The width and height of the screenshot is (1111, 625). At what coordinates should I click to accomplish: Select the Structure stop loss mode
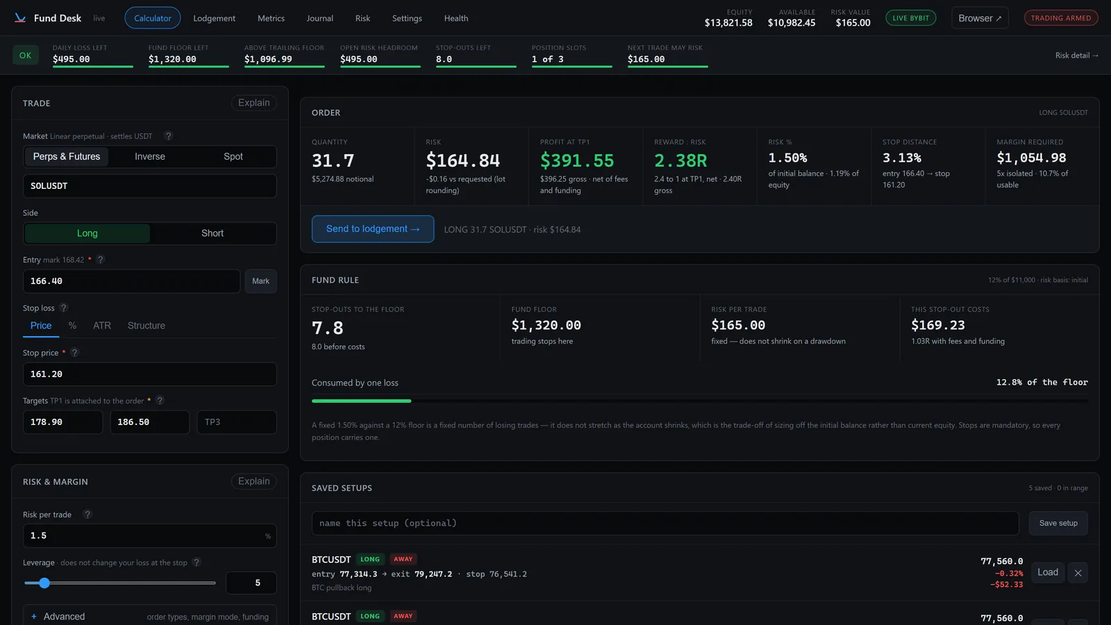147,326
